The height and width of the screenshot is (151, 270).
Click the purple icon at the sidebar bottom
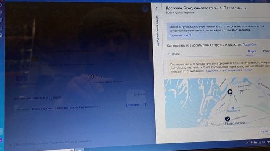click(x=1, y=140)
